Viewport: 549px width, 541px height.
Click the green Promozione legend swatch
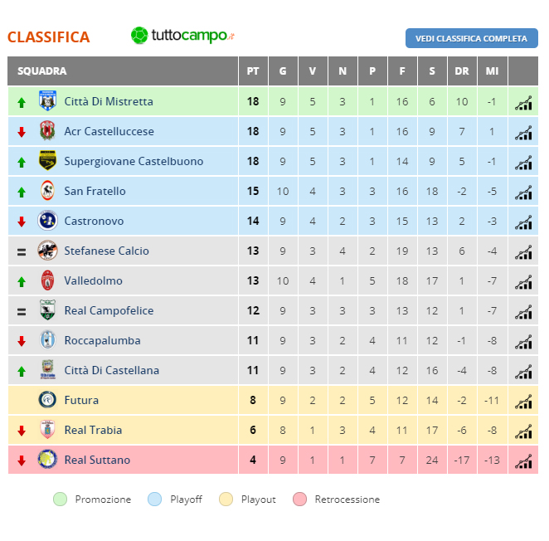61,500
